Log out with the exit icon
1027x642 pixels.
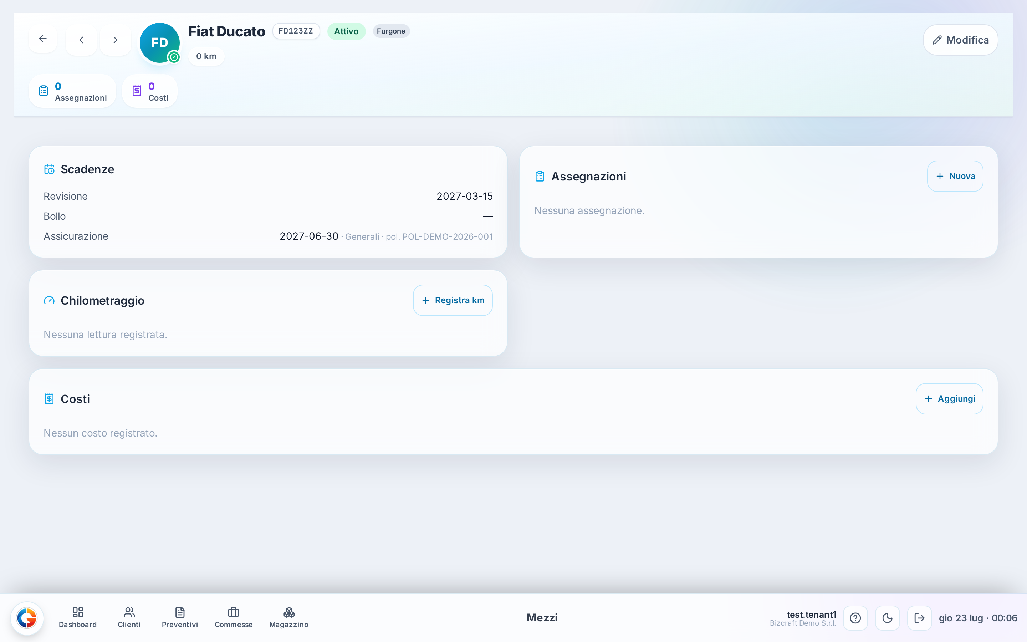pos(920,618)
